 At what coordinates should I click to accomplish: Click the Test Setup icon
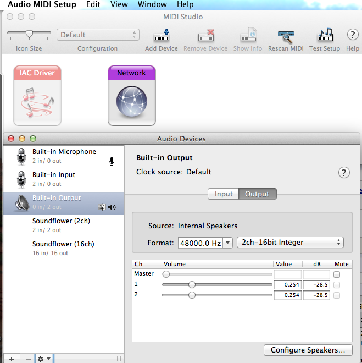(325, 35)
